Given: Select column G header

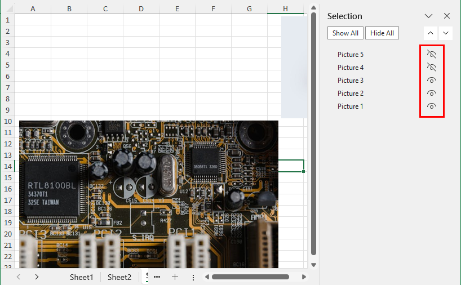Looking at the screenshot, I should click(249, 9).
